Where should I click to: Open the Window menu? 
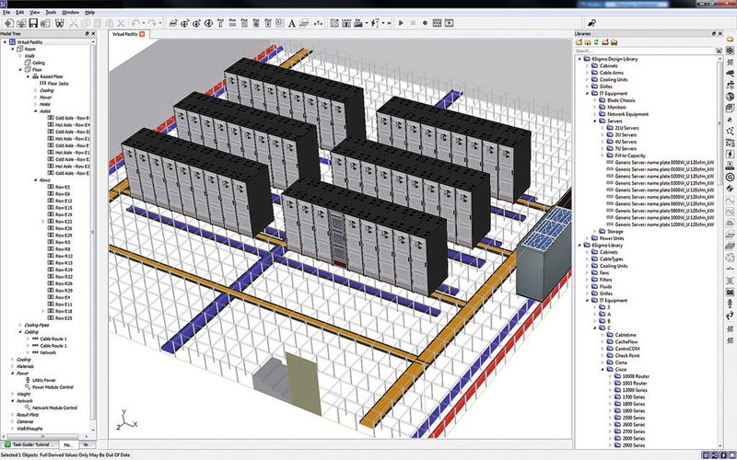point(70,12)
